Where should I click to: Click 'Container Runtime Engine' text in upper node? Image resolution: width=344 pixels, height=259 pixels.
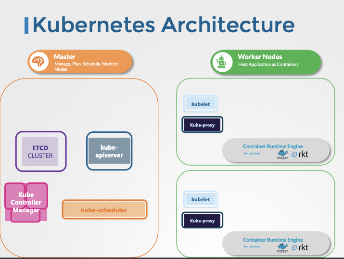[x=273, y=146]
